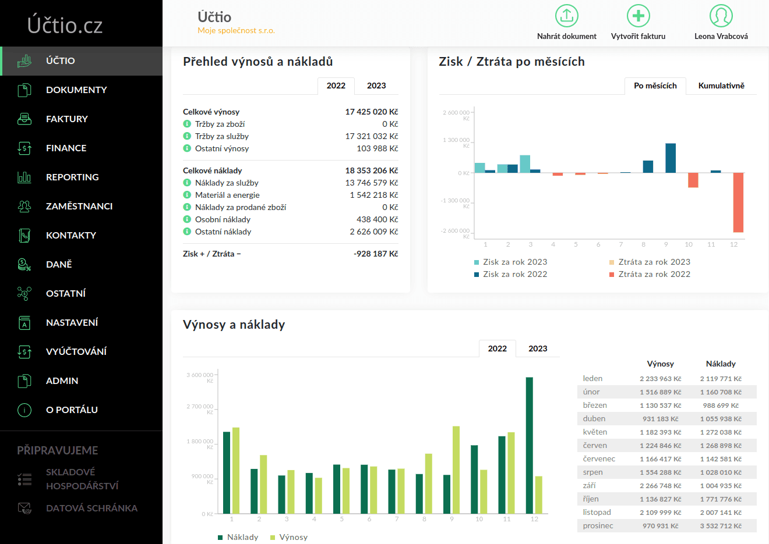
Task: Open the Zaměstnanci people icon
Action: 24,207
